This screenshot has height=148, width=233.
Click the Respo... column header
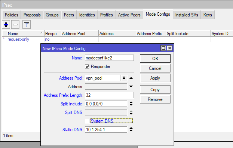coord(53,34)
